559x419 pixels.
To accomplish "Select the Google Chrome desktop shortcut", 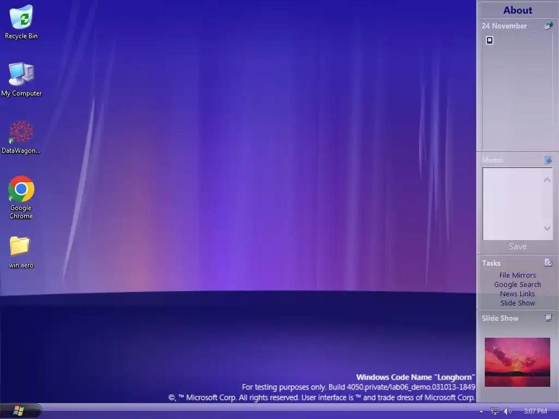I will 21,197.
